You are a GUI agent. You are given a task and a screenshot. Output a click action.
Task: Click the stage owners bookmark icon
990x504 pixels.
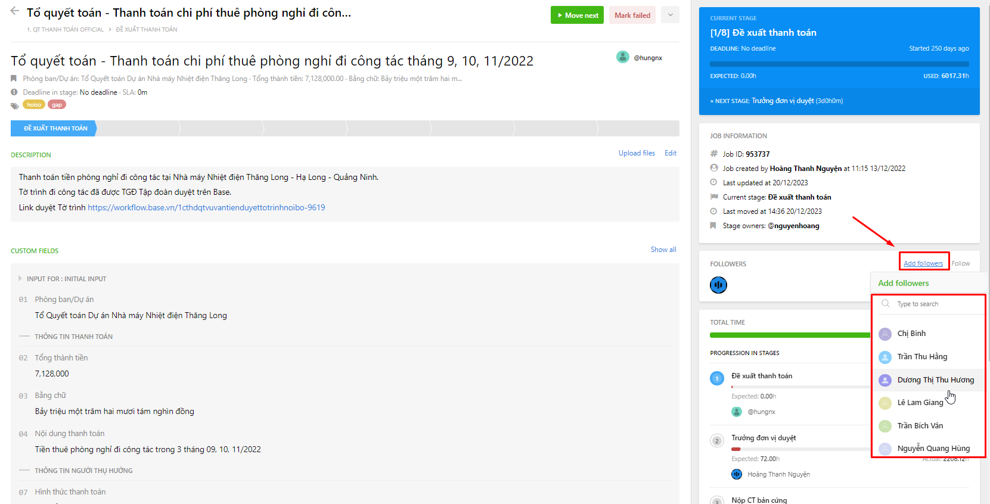click(713, 226)
